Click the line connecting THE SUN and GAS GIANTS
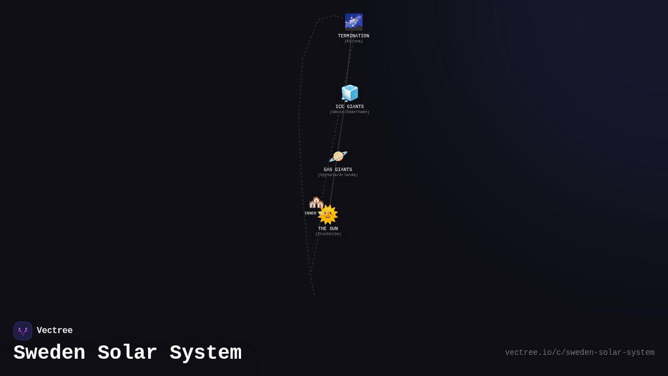Viewport: 668px width, 376px height. point(333,189)
